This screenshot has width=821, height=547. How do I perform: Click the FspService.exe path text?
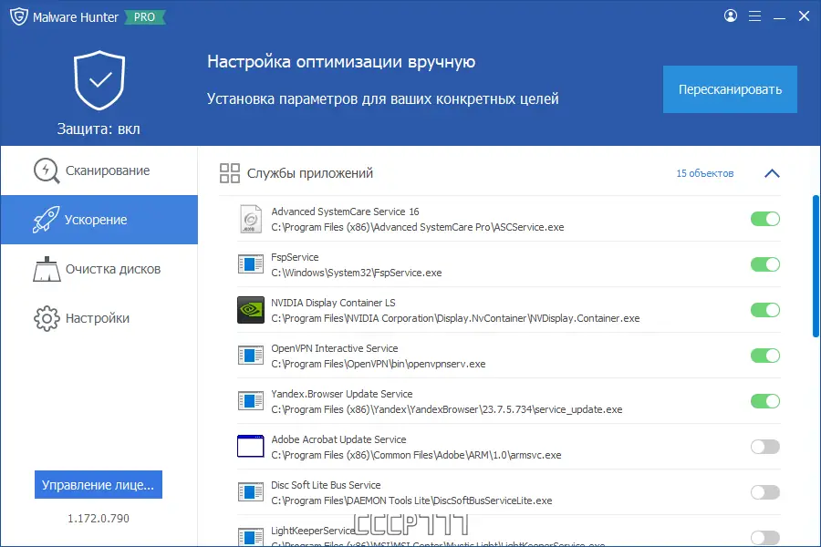(x=356, y=273)
